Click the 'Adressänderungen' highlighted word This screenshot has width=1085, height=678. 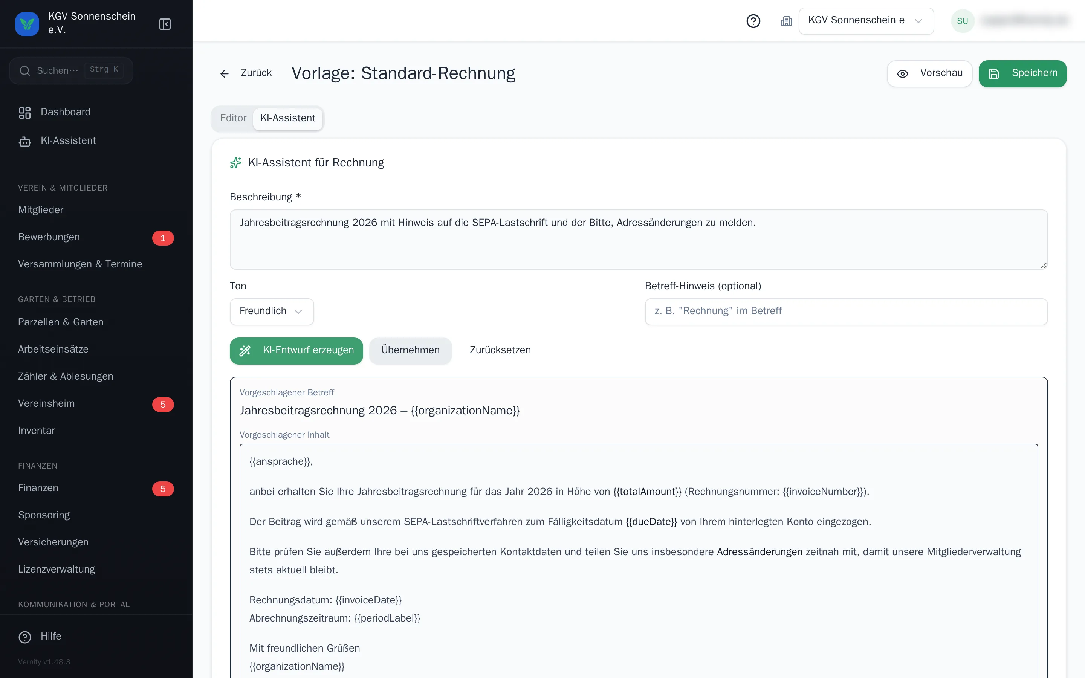point(759,552)
